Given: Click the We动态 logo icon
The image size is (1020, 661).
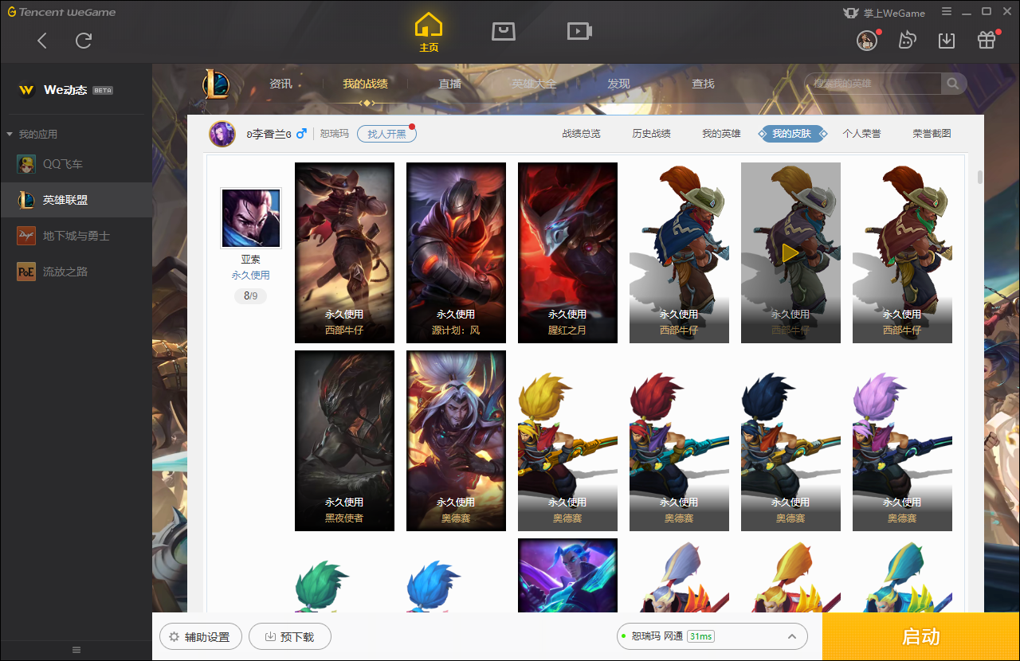Looking at the screenshot, I should [x=26, y=90].
